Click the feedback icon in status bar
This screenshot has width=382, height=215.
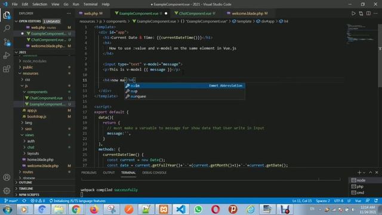(368, 201)
